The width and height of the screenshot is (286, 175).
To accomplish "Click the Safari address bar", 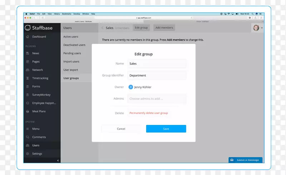I will pos(144,18).
